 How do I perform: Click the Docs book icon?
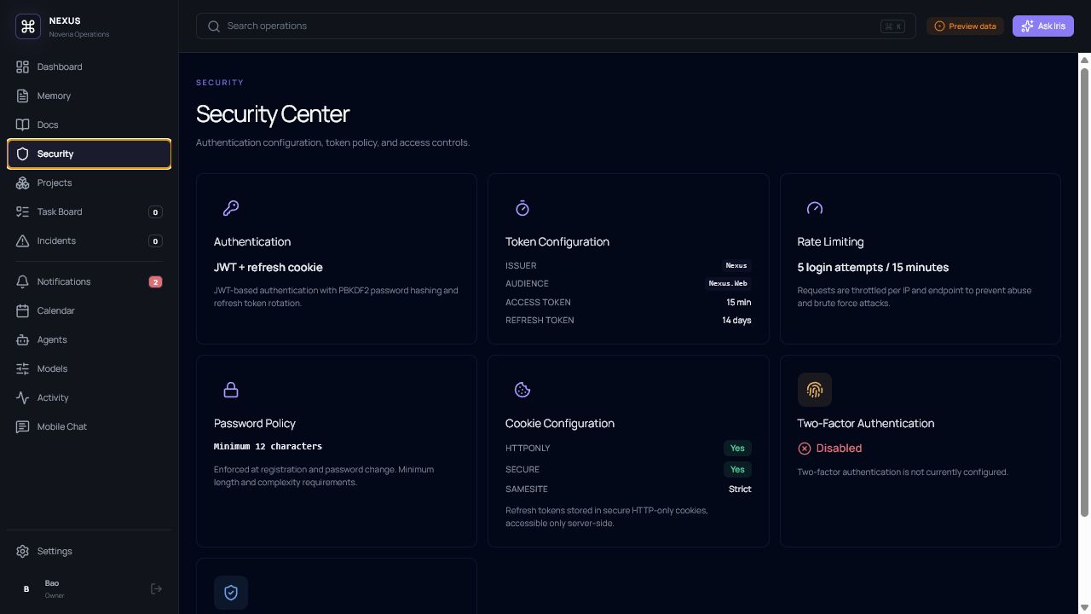point(23,125)
